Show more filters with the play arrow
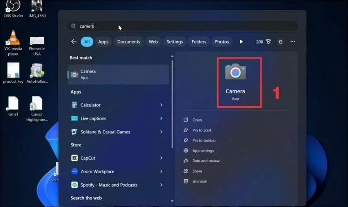The height and width of the screenshot is (207, 348). point(241,41)
